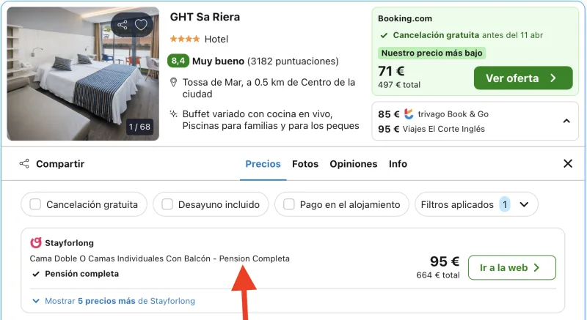Click the 497 € total text
Viewport: 587px width, 320px height.
[x=399, y=85]
